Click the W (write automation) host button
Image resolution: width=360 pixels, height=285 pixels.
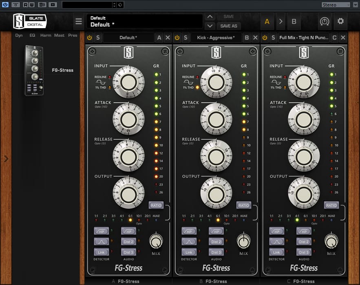(31, 4)
